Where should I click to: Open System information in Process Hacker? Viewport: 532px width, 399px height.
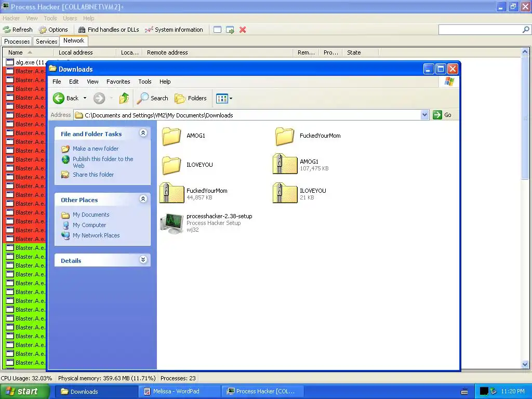point(174,30)
